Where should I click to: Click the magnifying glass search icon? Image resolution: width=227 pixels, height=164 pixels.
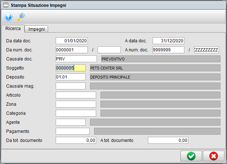(x=21, y=17)
